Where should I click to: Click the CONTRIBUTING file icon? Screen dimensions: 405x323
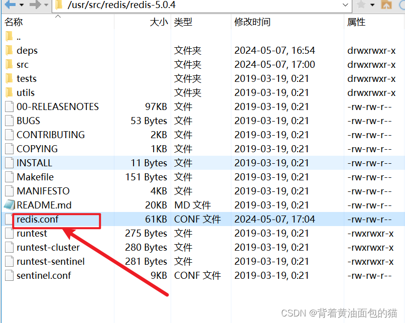tap(10, 135)
